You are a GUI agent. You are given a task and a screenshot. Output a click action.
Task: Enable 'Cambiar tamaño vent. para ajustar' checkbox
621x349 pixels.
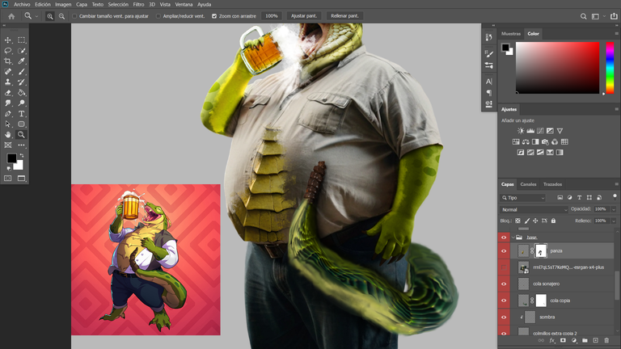[x=74, y=16]
